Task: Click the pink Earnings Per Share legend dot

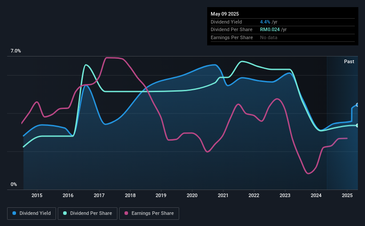Action: [126, 213]
